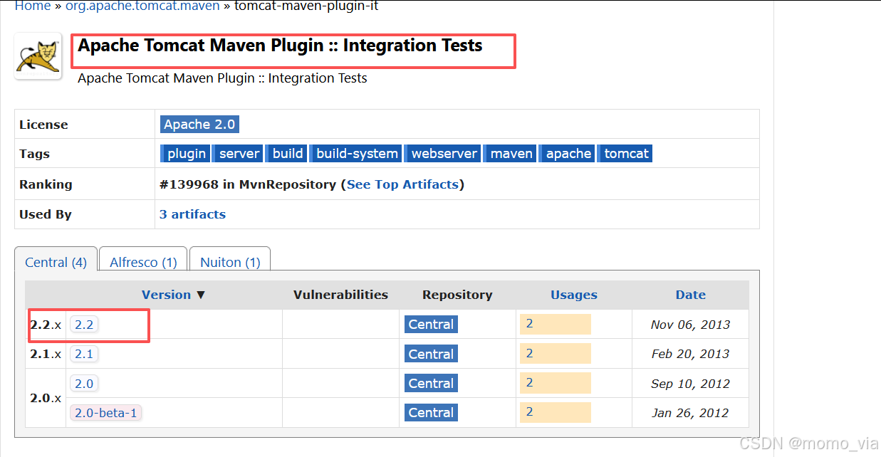Sort by the Date column header
Image resolution: width=881 pixels, height=457 pixels.
pos(691,295)
